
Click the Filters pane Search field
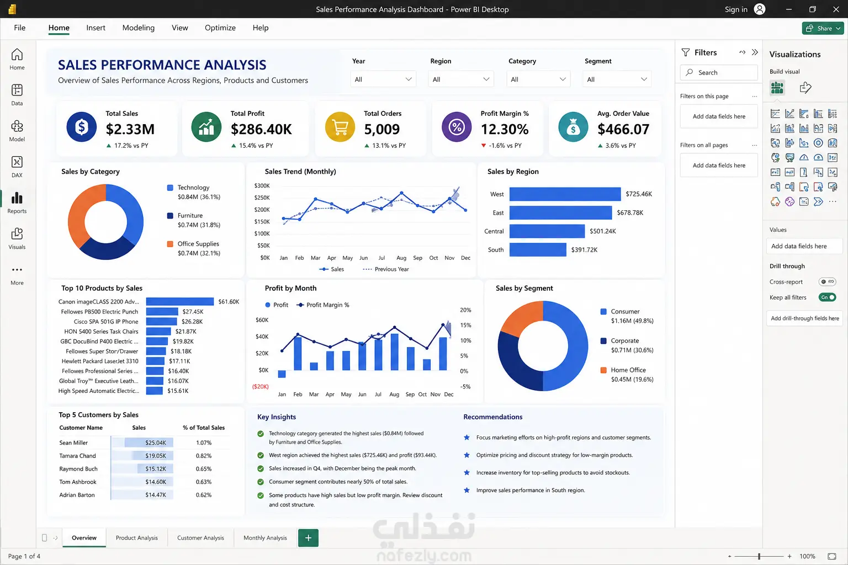tap(719, 72)
